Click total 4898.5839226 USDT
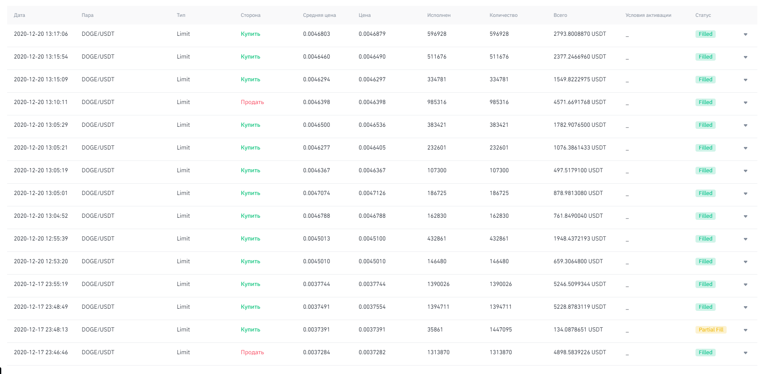762x374 pixels. point(580,353)
